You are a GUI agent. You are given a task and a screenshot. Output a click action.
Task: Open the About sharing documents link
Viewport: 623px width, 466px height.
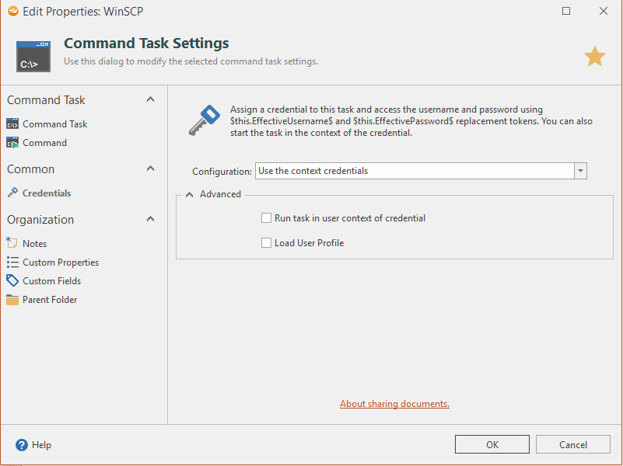[x=394, y=404]
